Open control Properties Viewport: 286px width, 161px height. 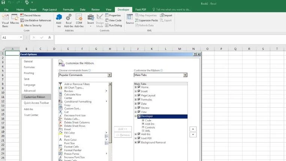[x=113, y=15]
